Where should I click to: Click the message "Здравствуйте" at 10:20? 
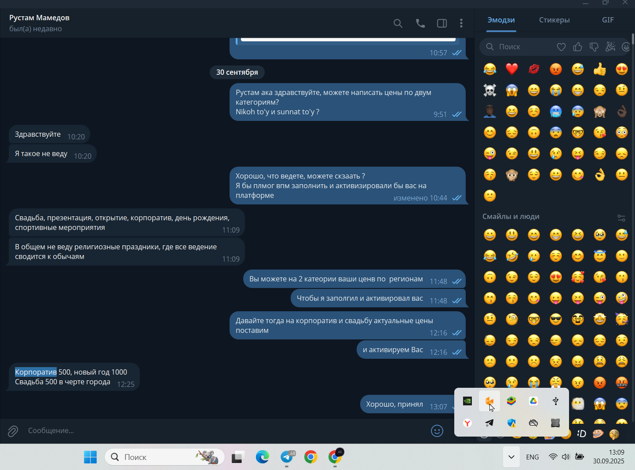[49, 135]
